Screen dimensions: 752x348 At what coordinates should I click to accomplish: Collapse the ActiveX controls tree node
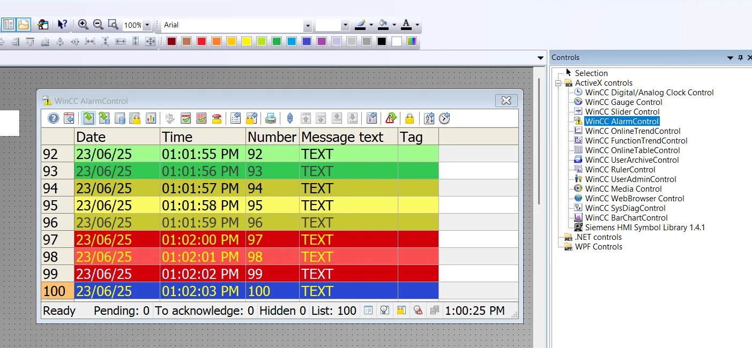pos(559,83)
